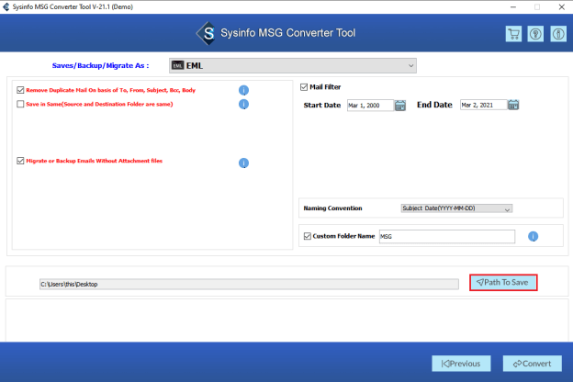This screenshot has width=573, height=382.
Task: Click the Sysinfo MSG Converter Tool heading
Action: pos(288,33)
